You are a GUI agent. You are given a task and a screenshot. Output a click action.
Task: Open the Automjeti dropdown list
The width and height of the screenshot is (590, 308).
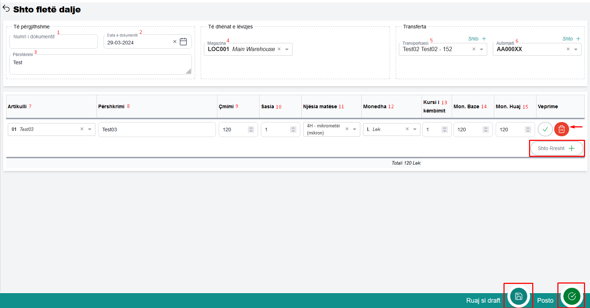576,49
